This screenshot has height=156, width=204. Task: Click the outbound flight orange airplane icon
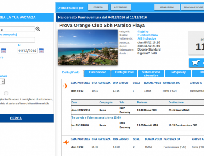coord(66,86)
